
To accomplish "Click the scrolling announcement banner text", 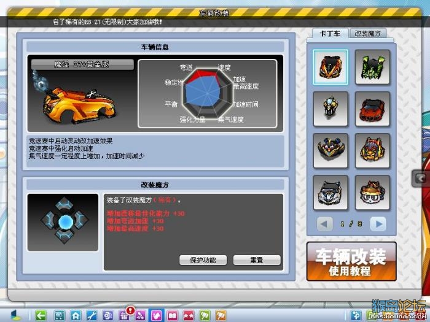I will point(107,21).
